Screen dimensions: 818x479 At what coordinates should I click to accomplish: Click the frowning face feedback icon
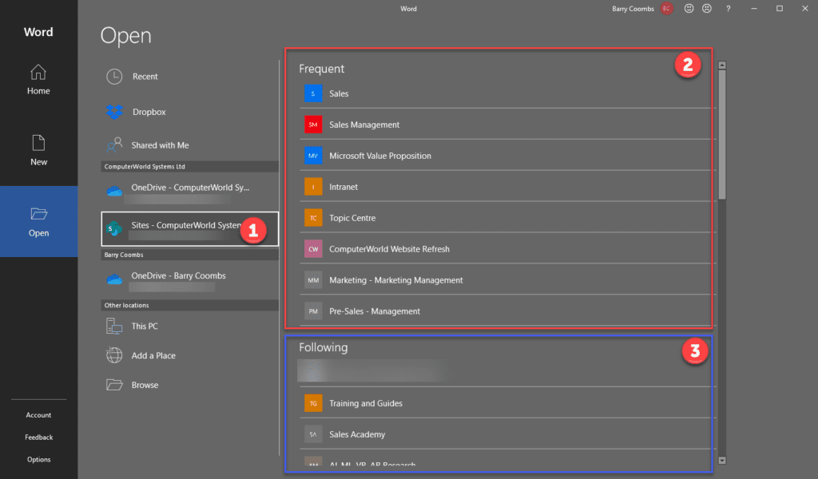tap(707, 8)
